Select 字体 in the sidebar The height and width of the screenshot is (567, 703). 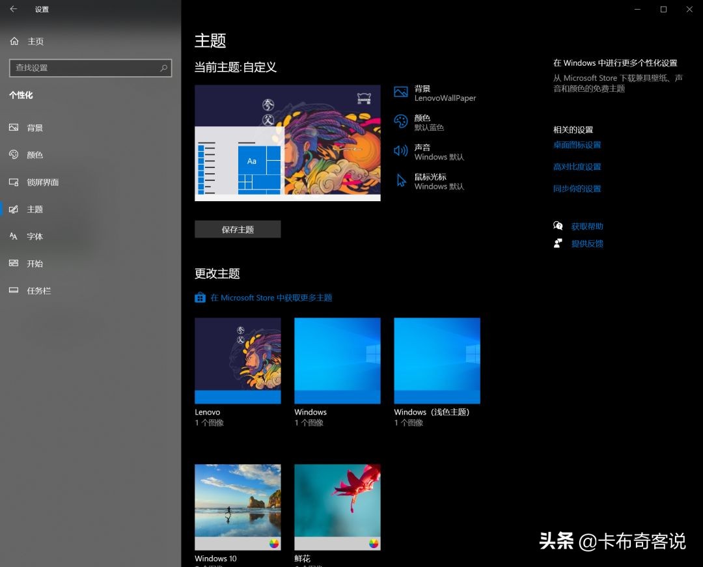(35, 236)
